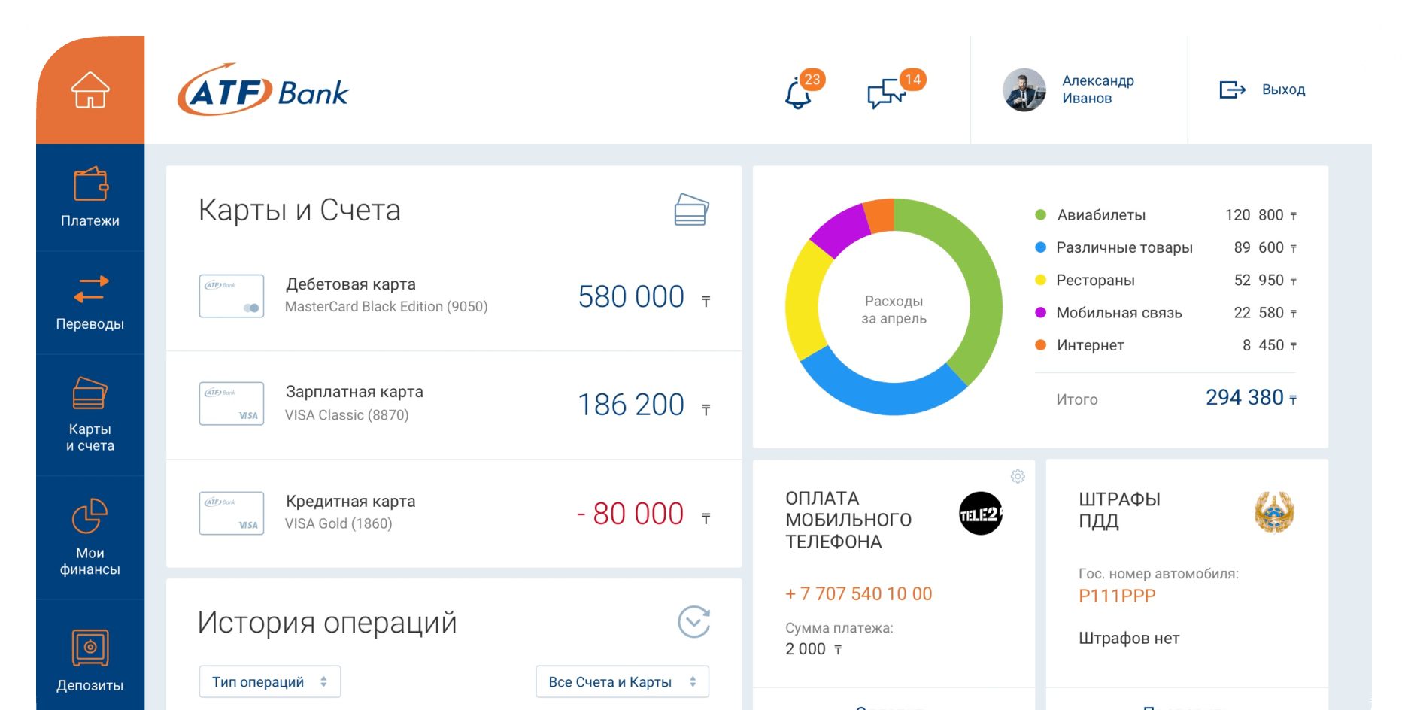Screen dimensions: 1408x710
Task: Open Александр Иванов user profile
Action: (x=1069, y=90)
